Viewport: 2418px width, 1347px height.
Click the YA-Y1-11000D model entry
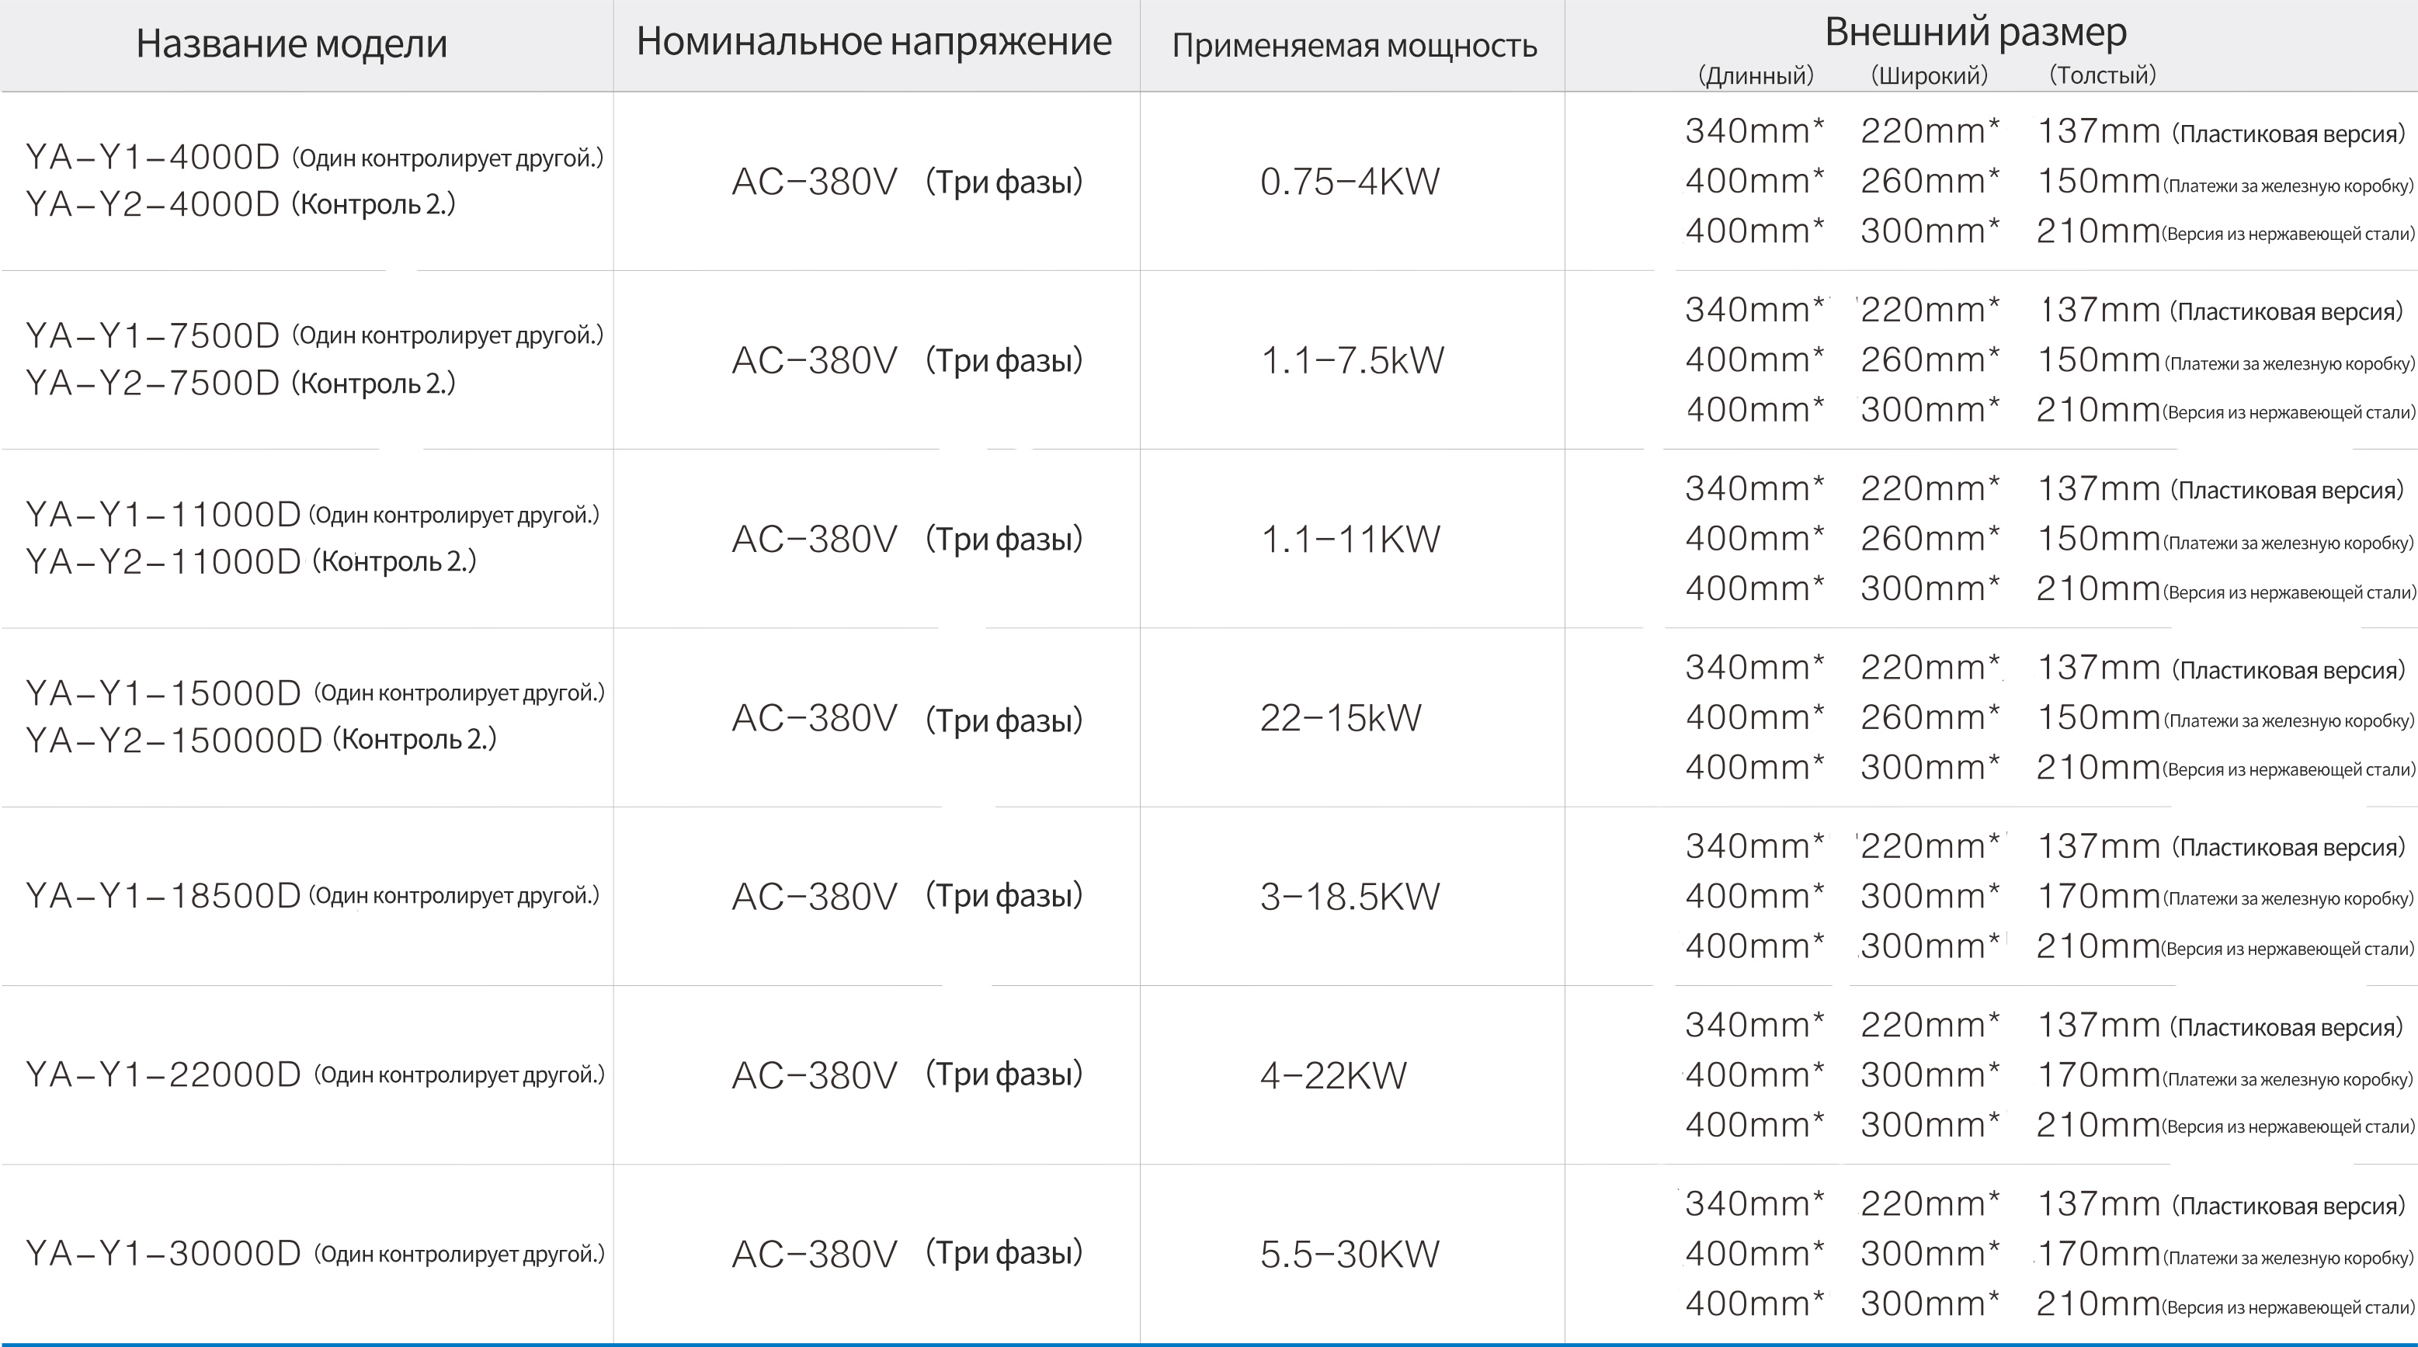(162, 513)
